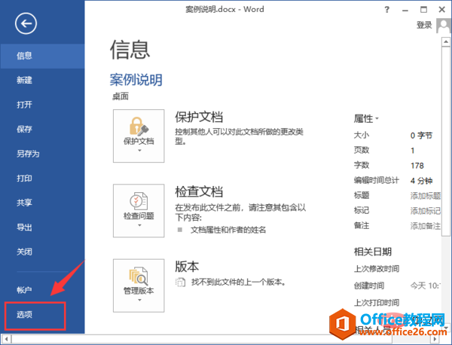Click the Word help question mark icon
452x345 pixels.
point(387,10)
